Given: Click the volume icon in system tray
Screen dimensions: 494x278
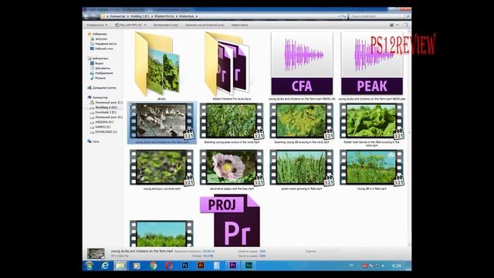Looking at the screenshot, I should [383, 266].
